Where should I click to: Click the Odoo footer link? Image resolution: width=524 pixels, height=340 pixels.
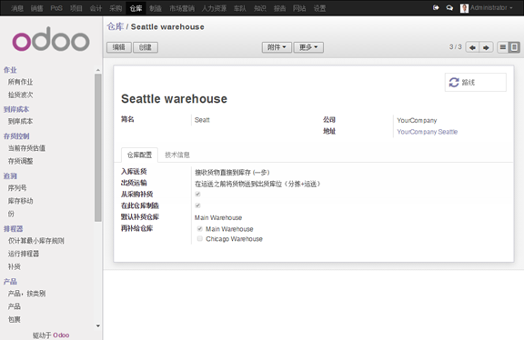[61, 335]
